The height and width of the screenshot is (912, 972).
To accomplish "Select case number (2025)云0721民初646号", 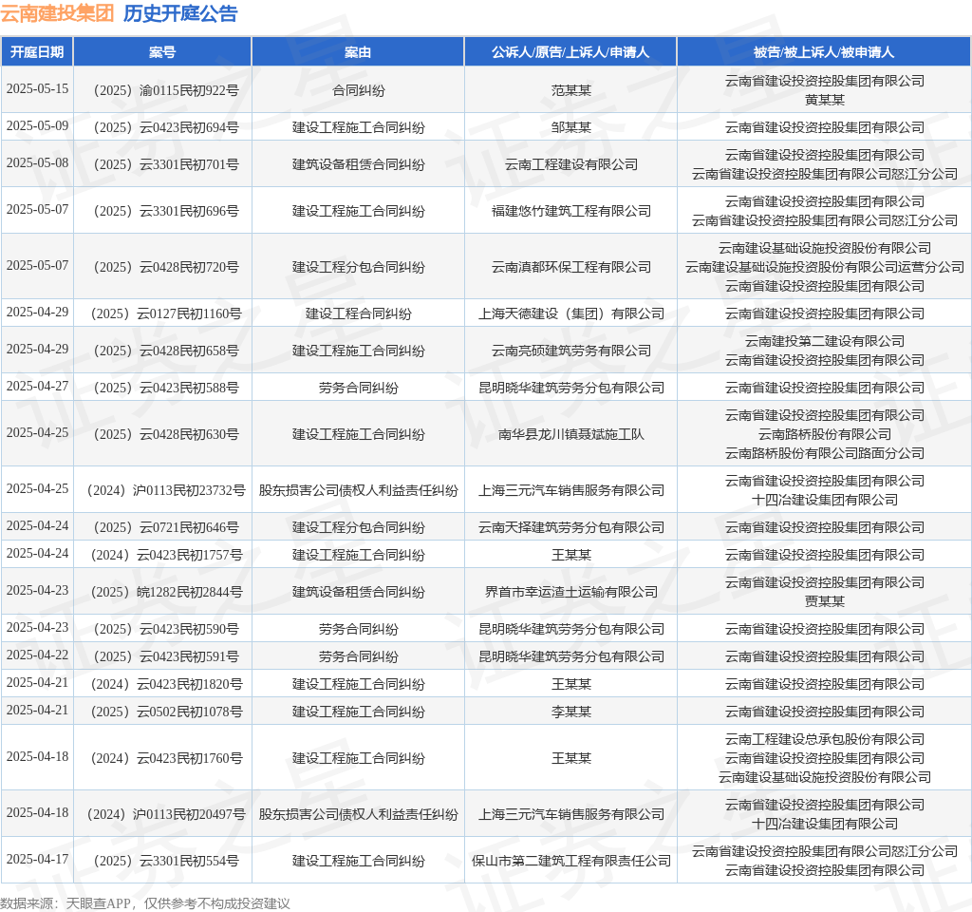I will tap(162, 528).
